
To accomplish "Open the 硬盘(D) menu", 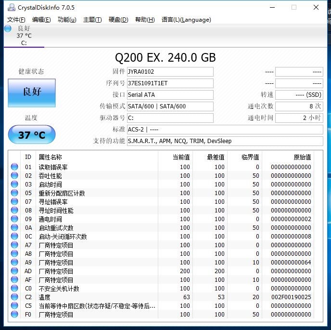I will 118,20.
